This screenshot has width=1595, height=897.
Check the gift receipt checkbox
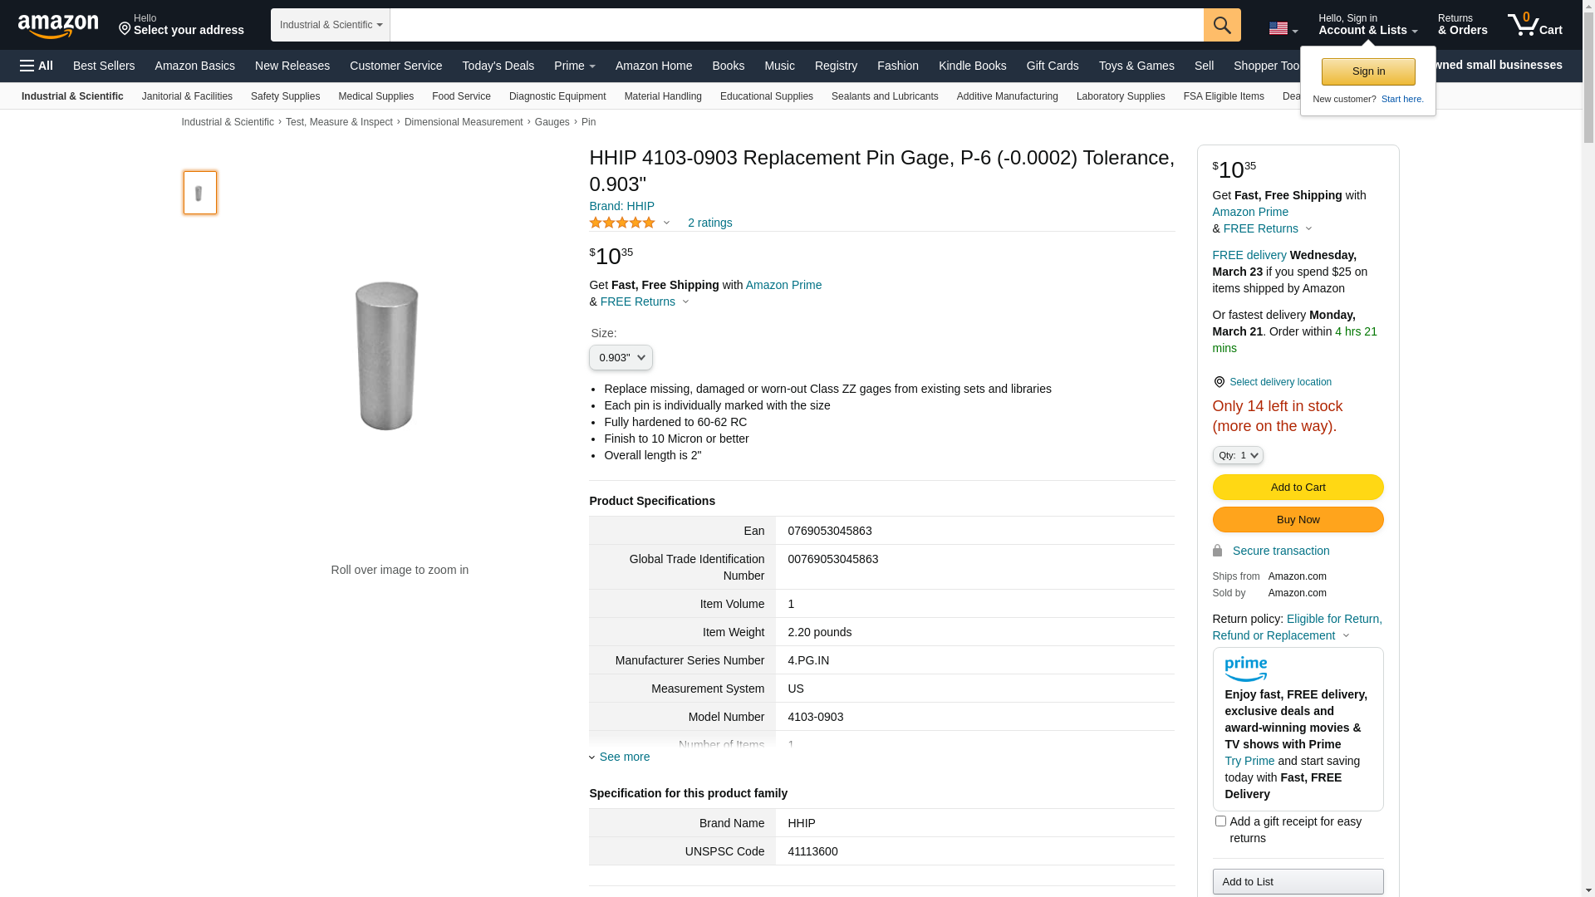click(1220, 821)
